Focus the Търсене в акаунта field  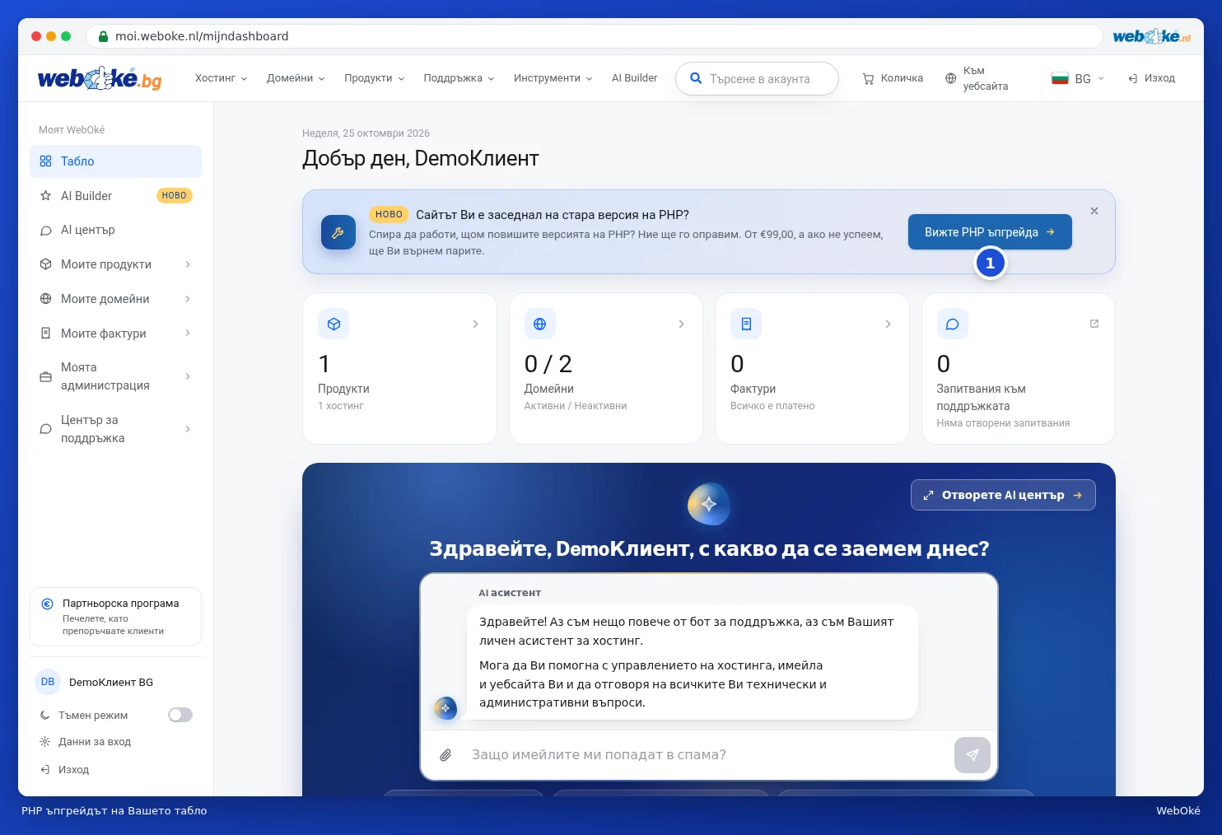pos(757,79)
